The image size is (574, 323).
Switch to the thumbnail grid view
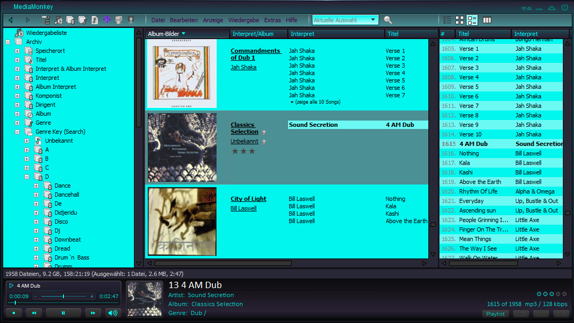point(460,20)
